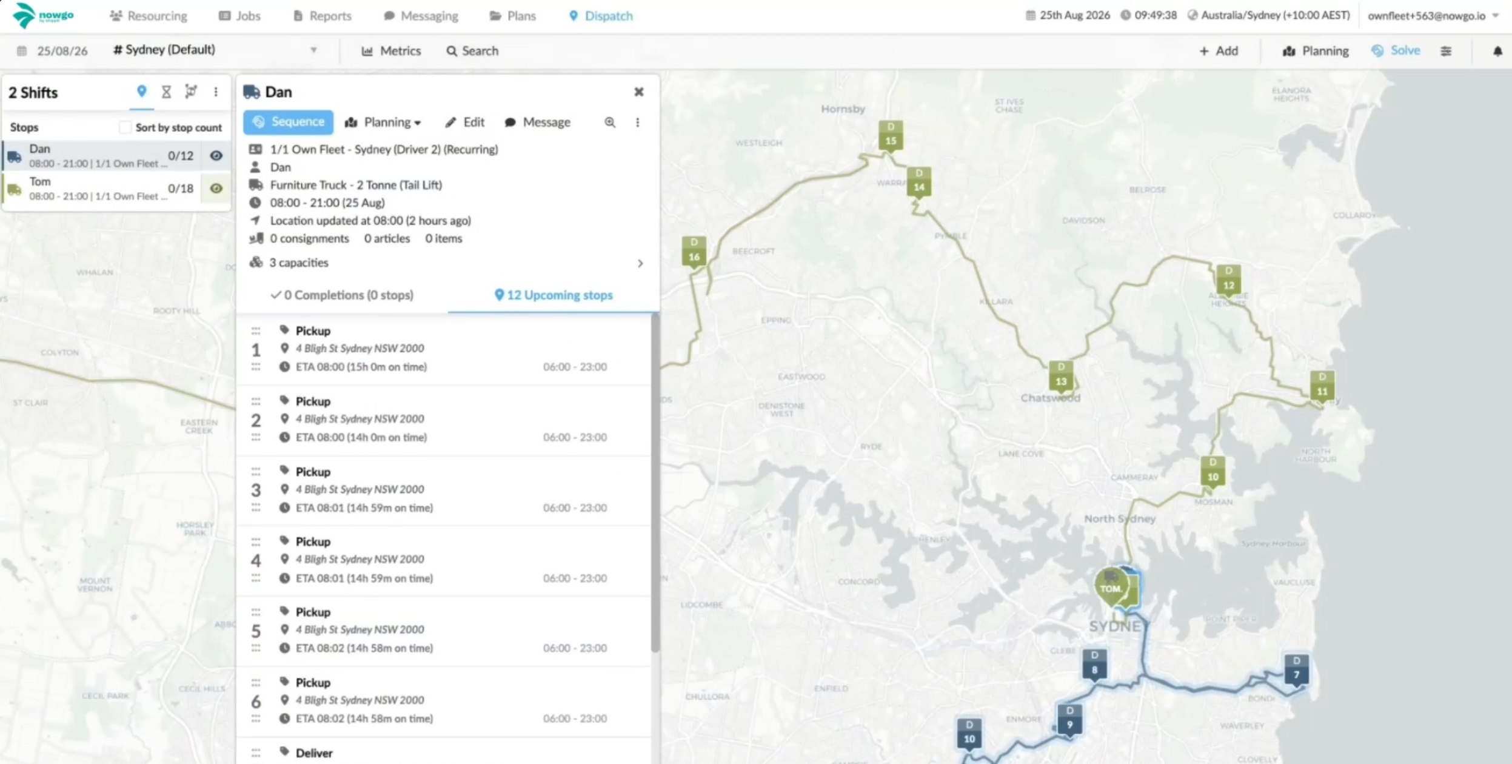Image resolution: width=1512 pixels, height=764 pixels.
Task: Open the Sydney (Default) region dropdown
Action: (x=215, y=50)
